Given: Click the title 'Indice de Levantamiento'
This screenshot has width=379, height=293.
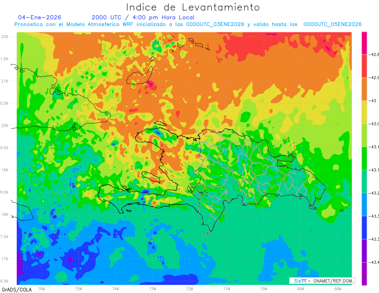Looking at the screenshot, I should 193,7.
